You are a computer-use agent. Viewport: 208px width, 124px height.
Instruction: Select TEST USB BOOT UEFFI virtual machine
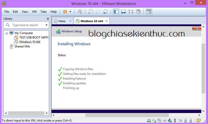34,38
